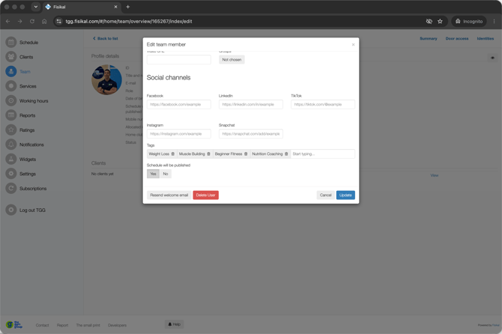Image resolution: width=502 pixels, height=334 pixels.
Task: Focus the LinkedIn URL field
Action: (251, 104)
